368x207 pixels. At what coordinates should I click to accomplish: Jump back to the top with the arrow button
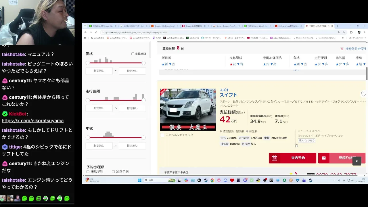(356, 161)
